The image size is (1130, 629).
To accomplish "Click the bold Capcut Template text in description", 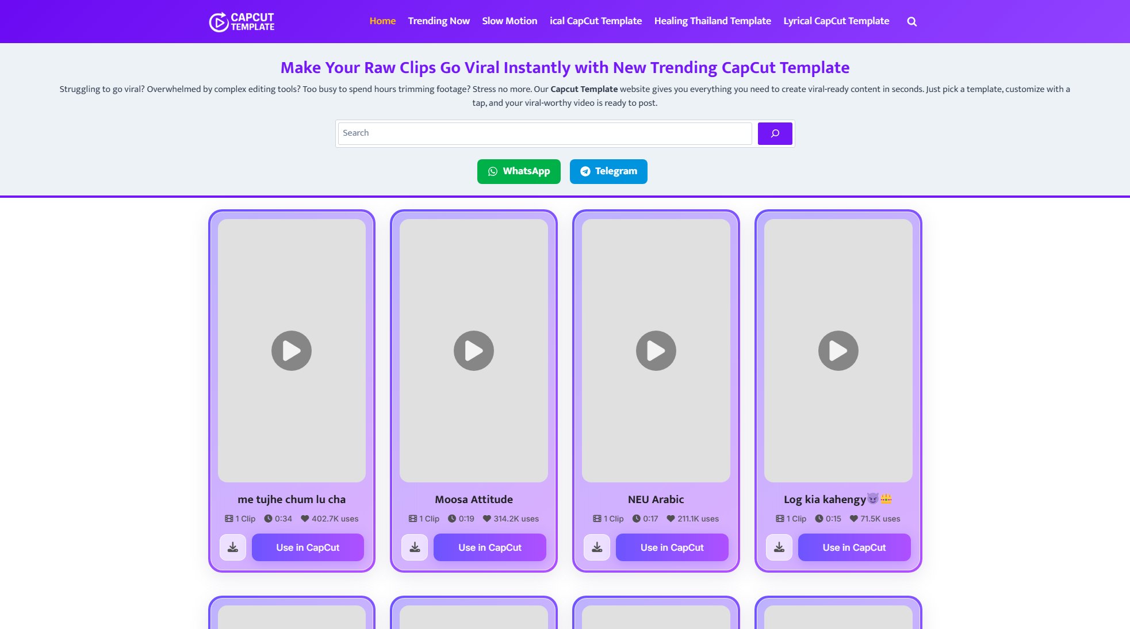I will [x=584, y=89].
